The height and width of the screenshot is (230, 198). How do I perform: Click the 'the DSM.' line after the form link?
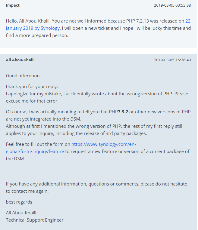click(x=15, y=158)
